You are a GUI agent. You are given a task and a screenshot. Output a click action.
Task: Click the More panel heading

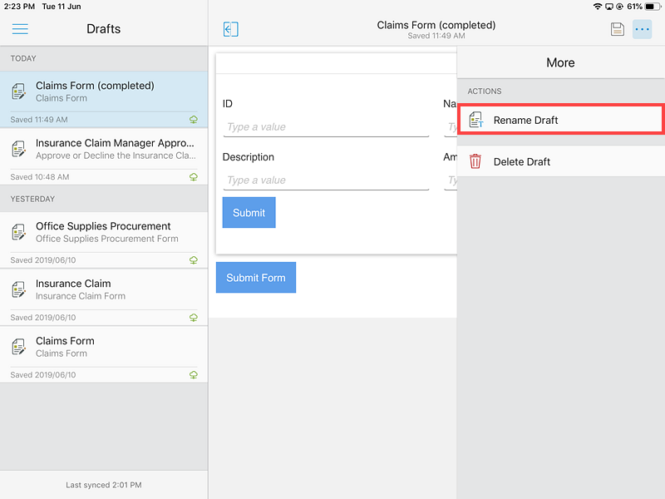pos(560,63)
